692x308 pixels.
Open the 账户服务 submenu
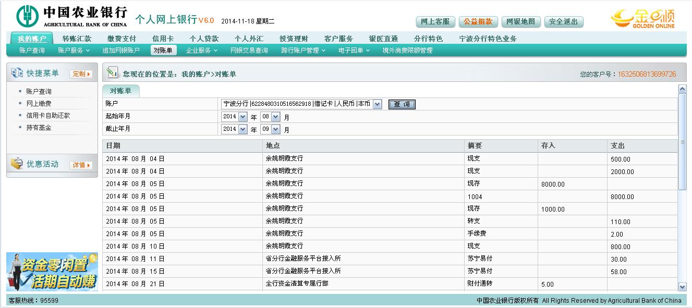tap(74, 51)
